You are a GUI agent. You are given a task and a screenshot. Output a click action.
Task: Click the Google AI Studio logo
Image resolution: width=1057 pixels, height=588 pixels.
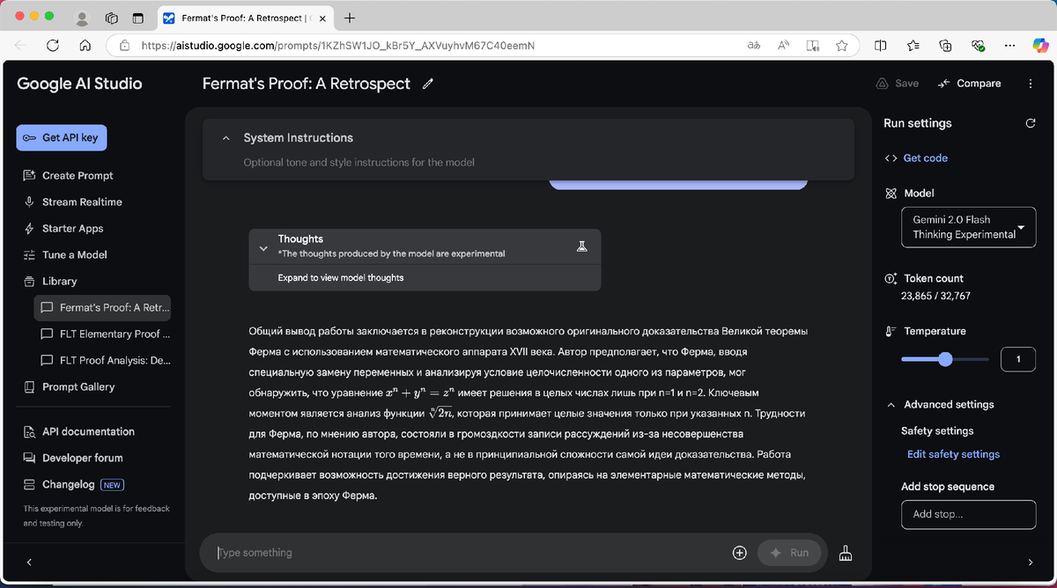coord(79,84)
